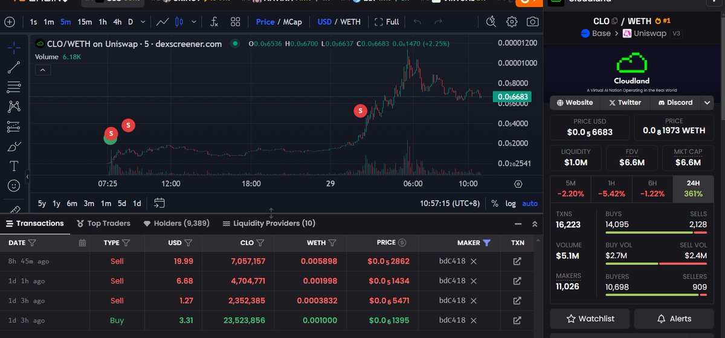Toggle log scale on the chart
The width and height of the screenshot is (725, 338).
(511, 203)
